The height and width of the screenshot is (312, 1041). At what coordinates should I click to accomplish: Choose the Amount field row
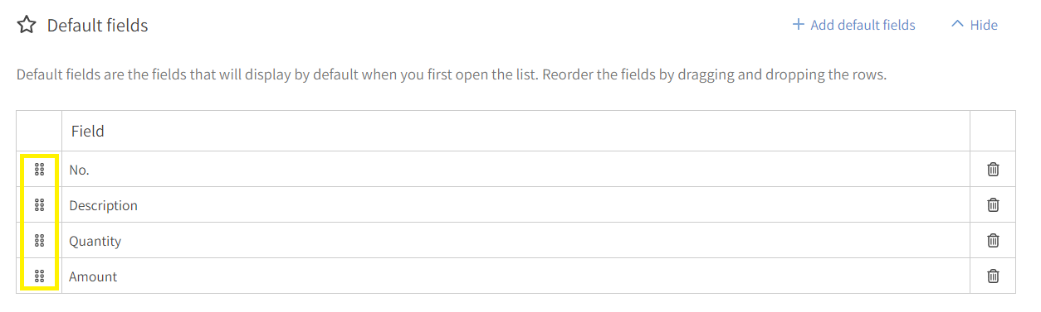(x=516, y=276)
